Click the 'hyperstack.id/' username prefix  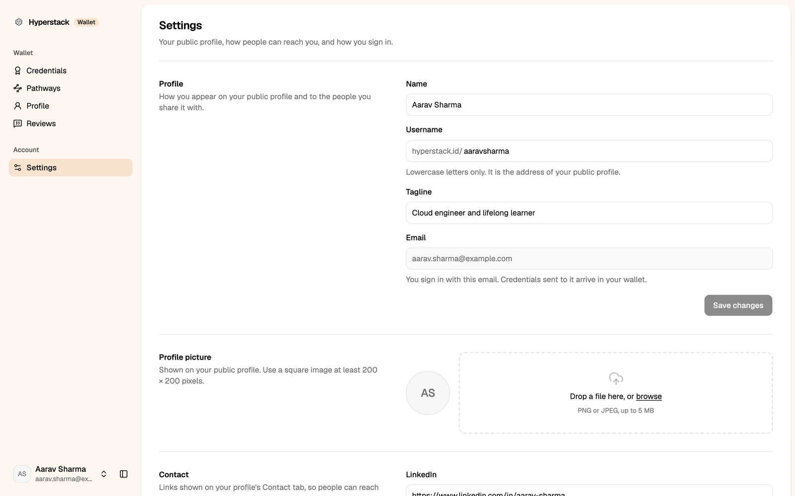pyautogui.click(x=437, y=151)
